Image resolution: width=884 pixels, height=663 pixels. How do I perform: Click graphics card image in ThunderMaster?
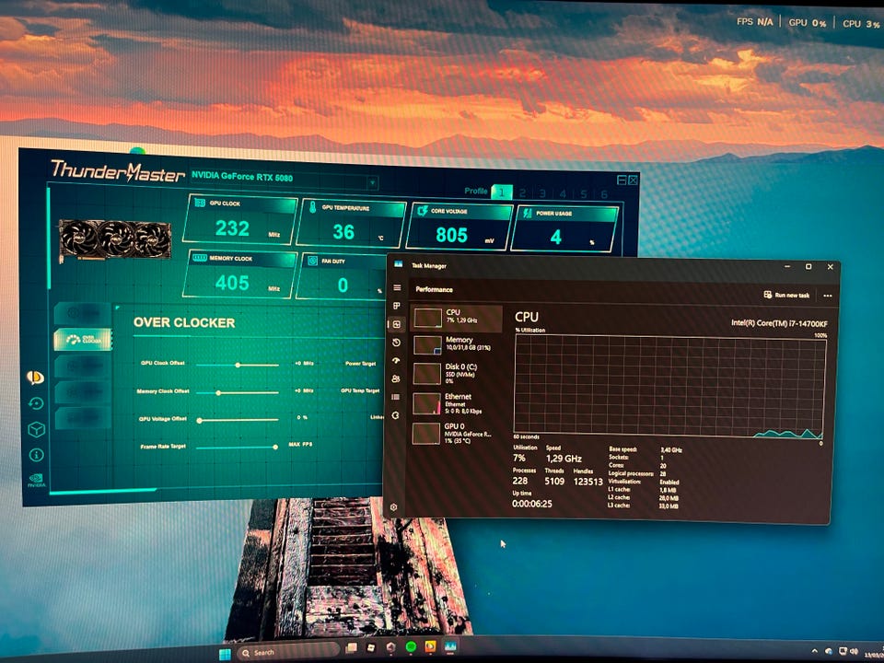click(x=114, y=239)
